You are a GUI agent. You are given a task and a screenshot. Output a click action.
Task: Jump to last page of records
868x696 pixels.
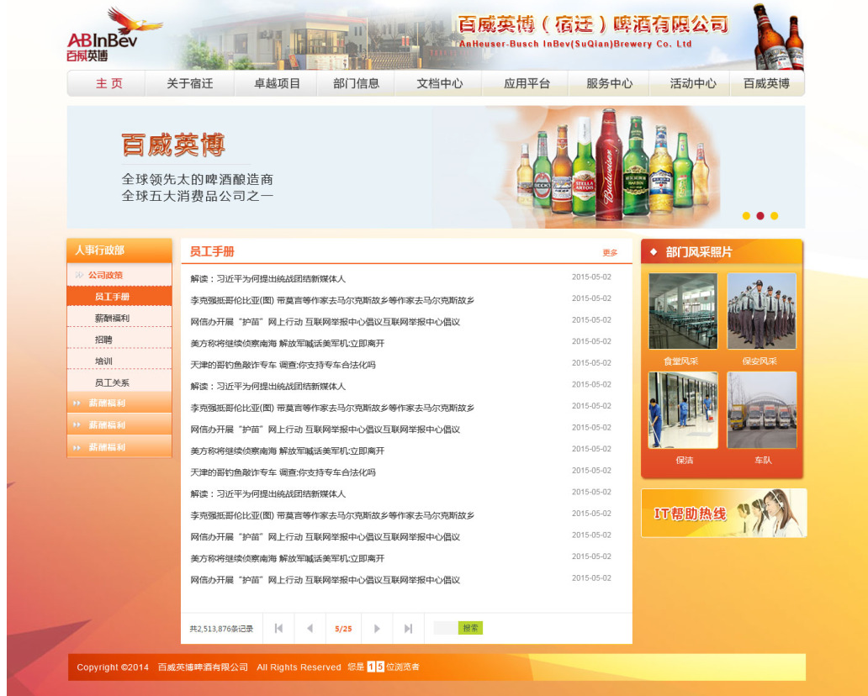408,628
